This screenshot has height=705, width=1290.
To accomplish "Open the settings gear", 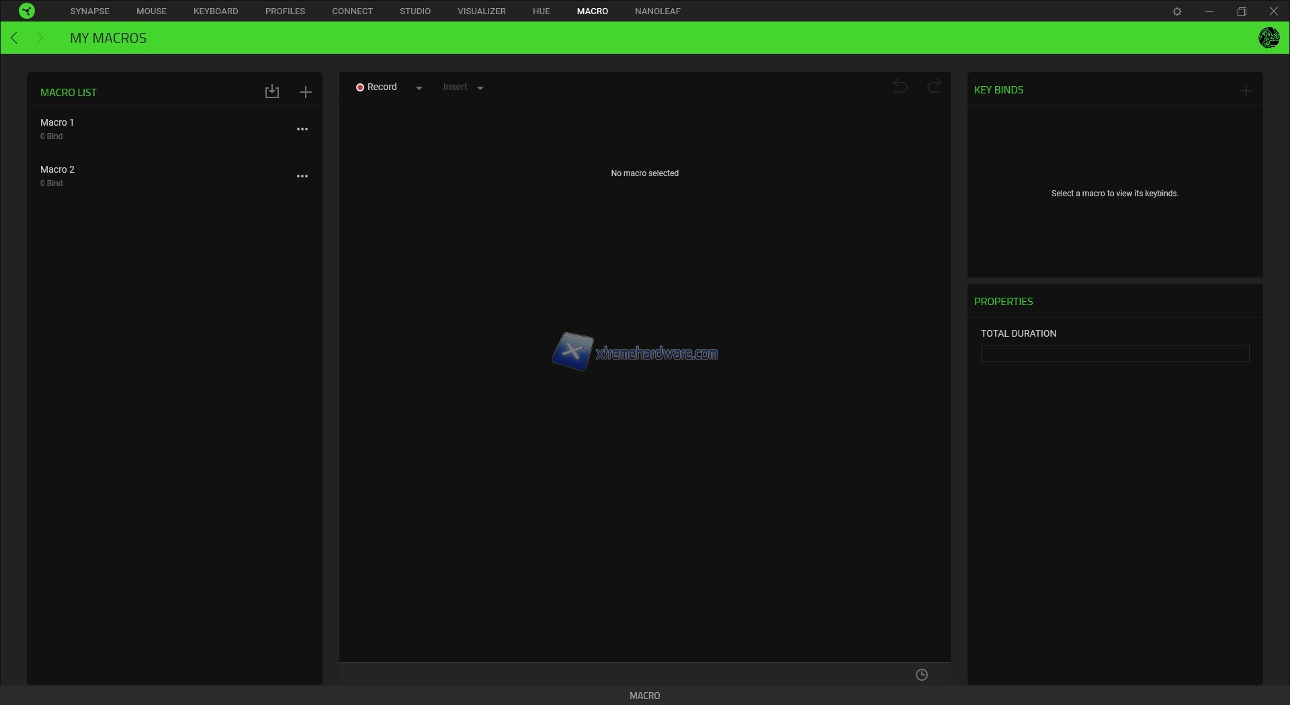I will point(1177,11).
